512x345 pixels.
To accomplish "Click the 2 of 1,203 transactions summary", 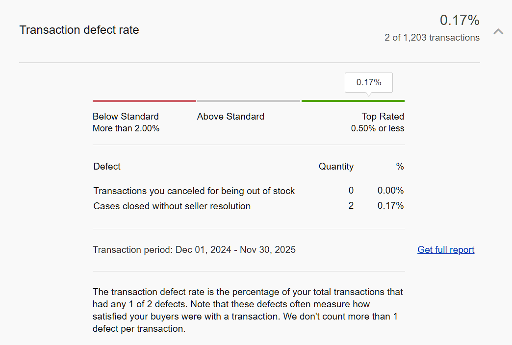I will coord(432,38).
